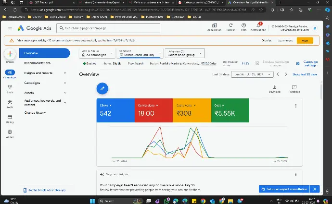This screenshot has width=332, height=204.
Task: Change the Clicks metric dropdown
Action: coord(106,106)
